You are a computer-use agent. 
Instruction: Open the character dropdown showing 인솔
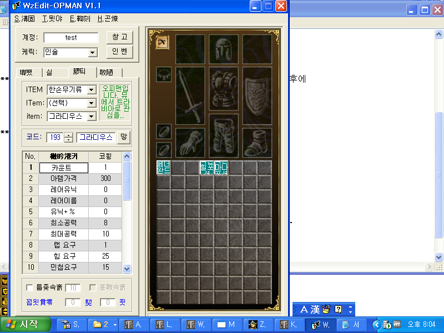click(x=92, y=52)
